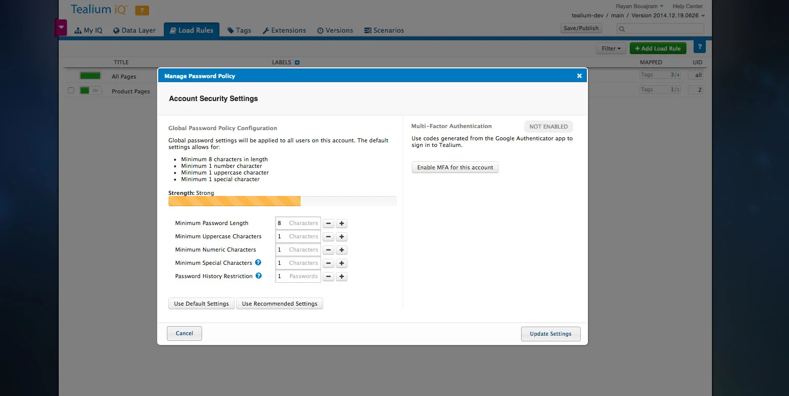
Task: Increase Minimum Password Length with plus button
Action: [342, 224]
